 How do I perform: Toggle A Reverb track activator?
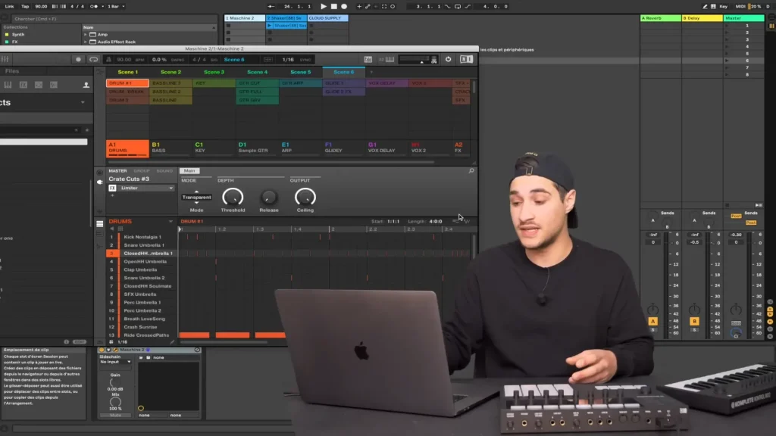tap(652, 321)
